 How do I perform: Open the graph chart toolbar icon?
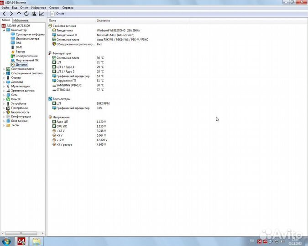(42, 14)
